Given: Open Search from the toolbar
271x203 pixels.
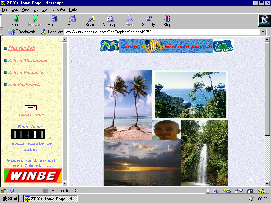Looking at the screenshot, I should click(x=91, y=21).
